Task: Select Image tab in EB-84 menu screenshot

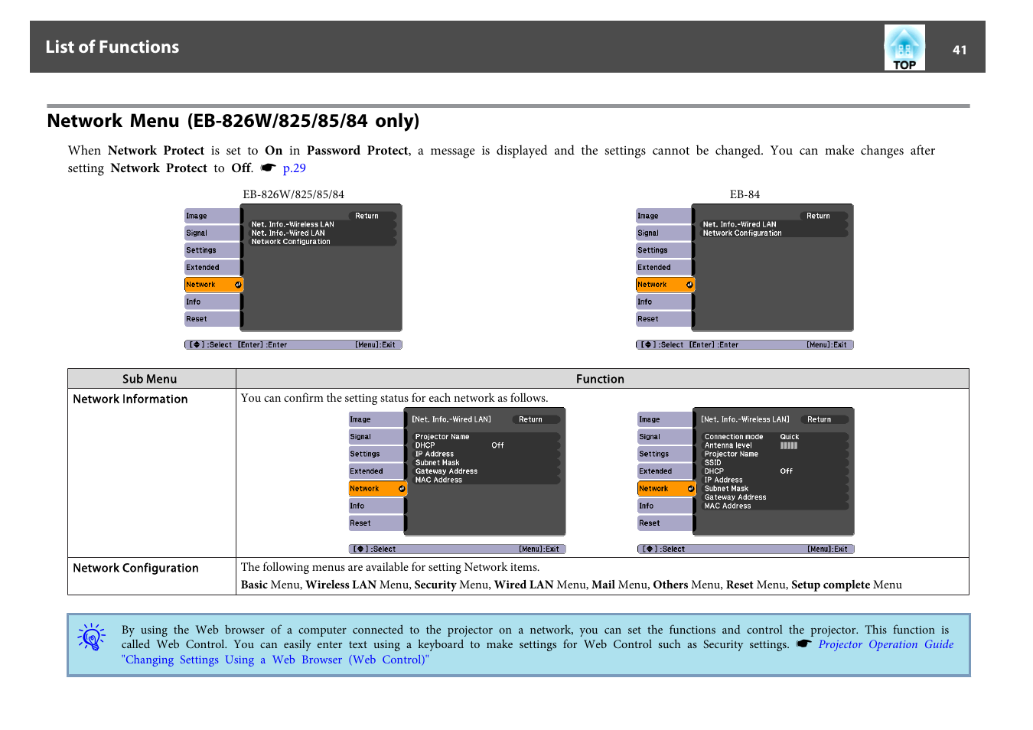Action: point(664,216)
